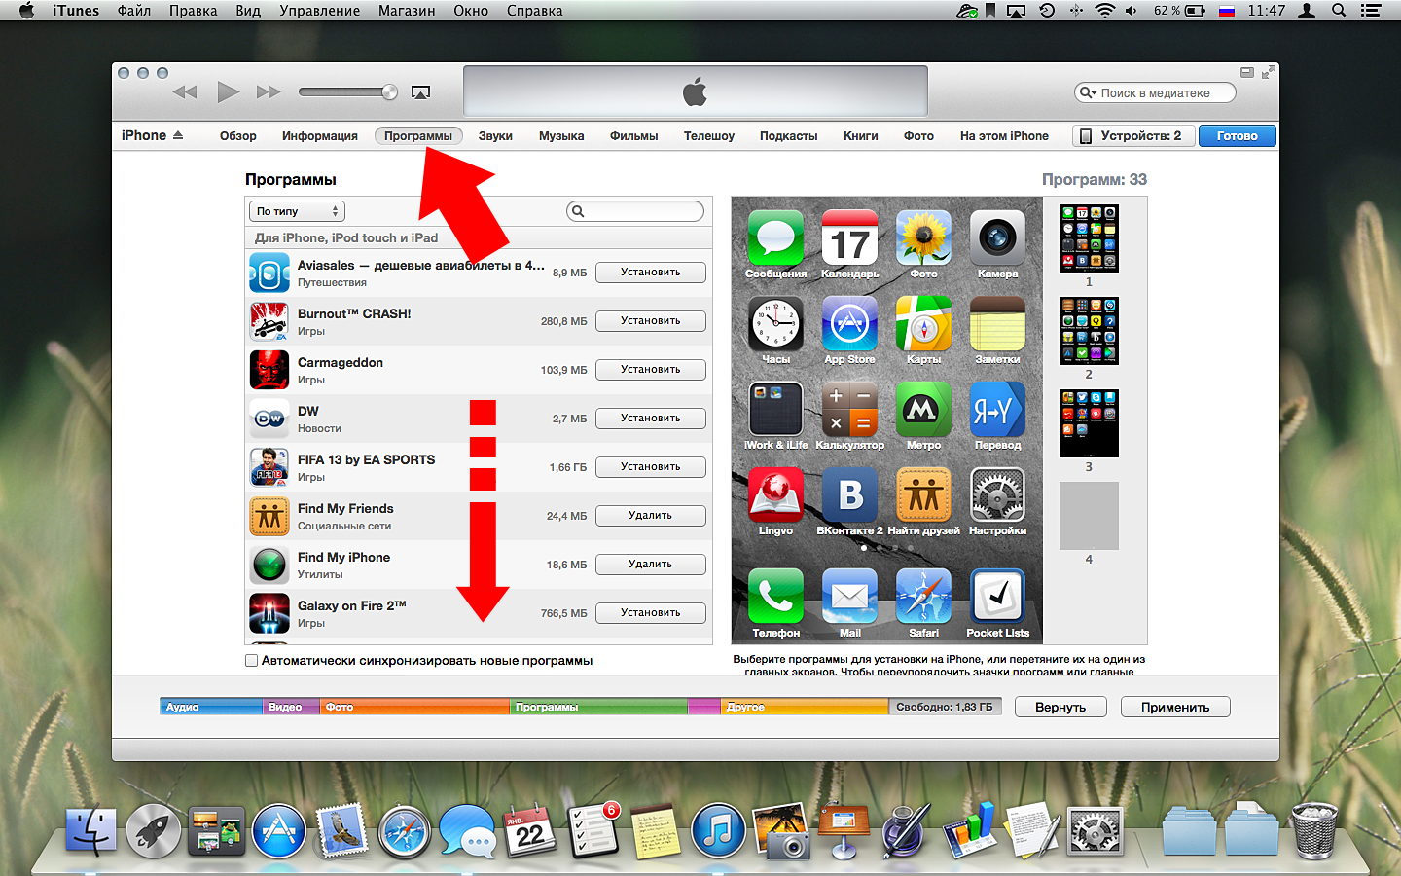
Task: Select the Safari icon in iPhone dock
Action: (x=923, y=596)
